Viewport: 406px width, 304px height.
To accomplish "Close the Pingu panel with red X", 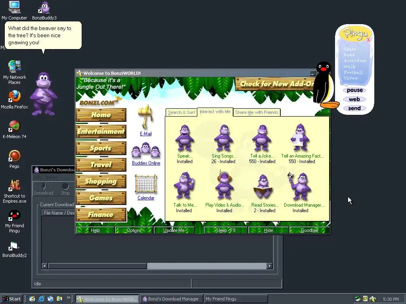I will 368,40.
